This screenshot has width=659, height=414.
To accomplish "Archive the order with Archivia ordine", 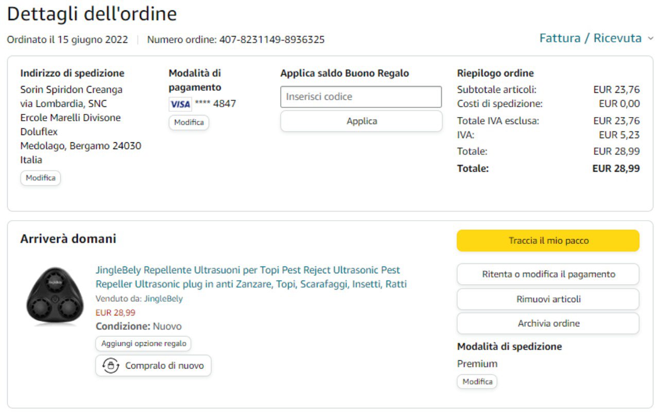I will (548, 323).
